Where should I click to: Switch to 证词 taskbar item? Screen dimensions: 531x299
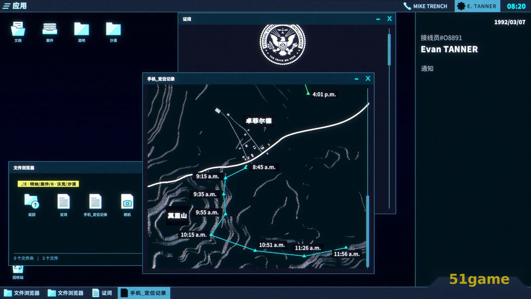102,293
